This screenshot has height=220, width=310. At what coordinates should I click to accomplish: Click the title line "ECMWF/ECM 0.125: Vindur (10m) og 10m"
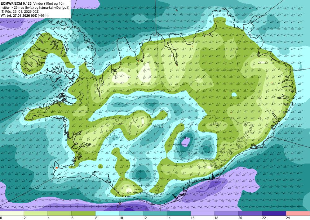pyautogui.click(x=33, y=3)
